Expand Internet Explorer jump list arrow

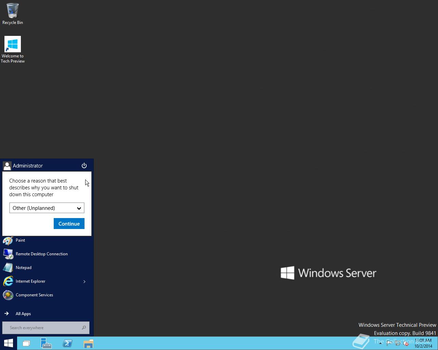[85, 282]
